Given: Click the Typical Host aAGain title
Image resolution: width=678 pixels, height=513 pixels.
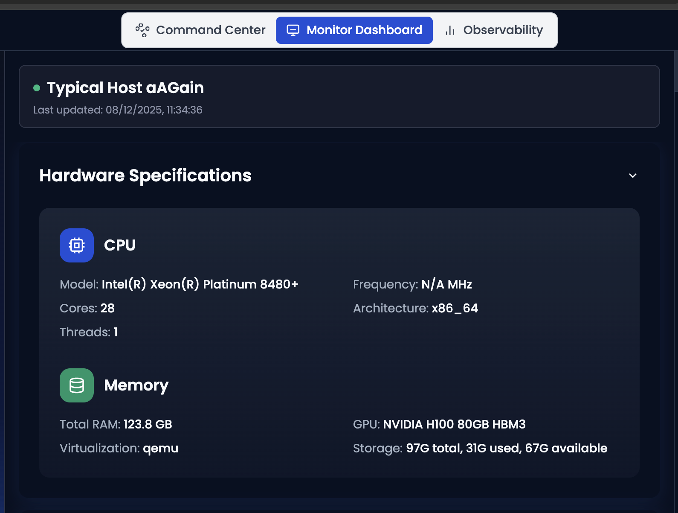Looking at the screenshot, I should (125, 88).
